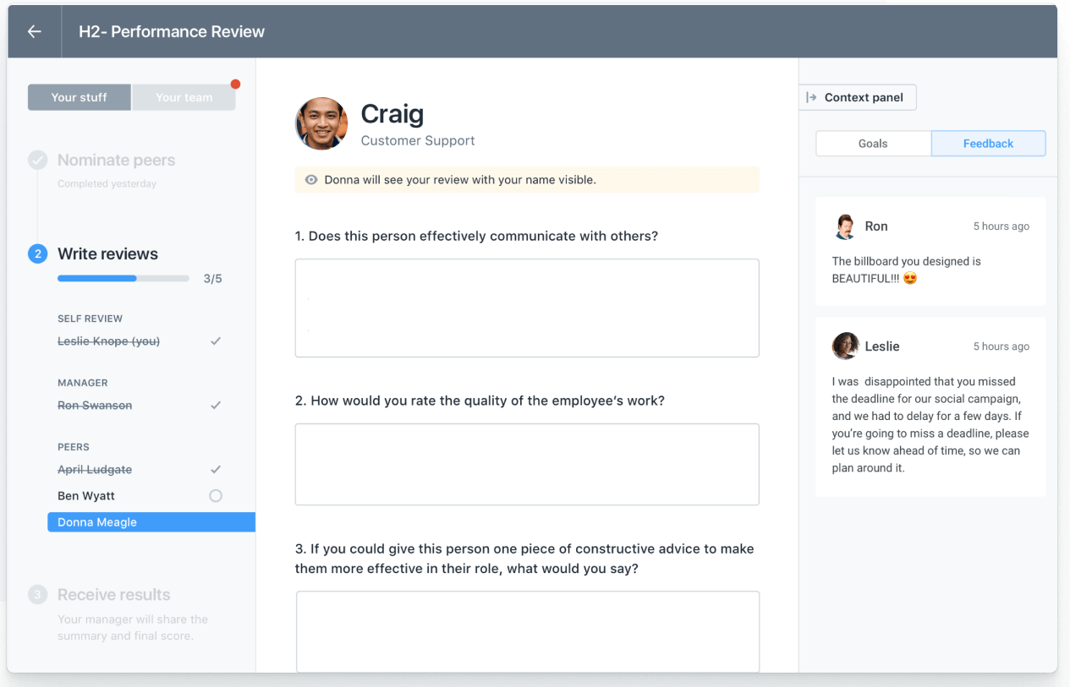Select Donna Meagle peer review
The height and width of the screenshot is (687, 1070).
[151, 522]
